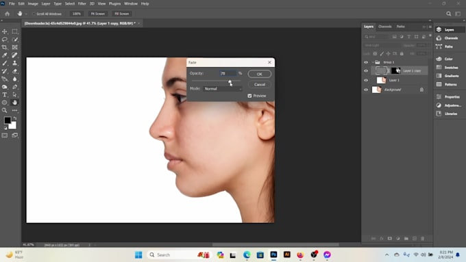Image resolution: width=466 pixels, height=262 pixels.
Task: Select the Eyedropper tool
Action: click(5, 55)
